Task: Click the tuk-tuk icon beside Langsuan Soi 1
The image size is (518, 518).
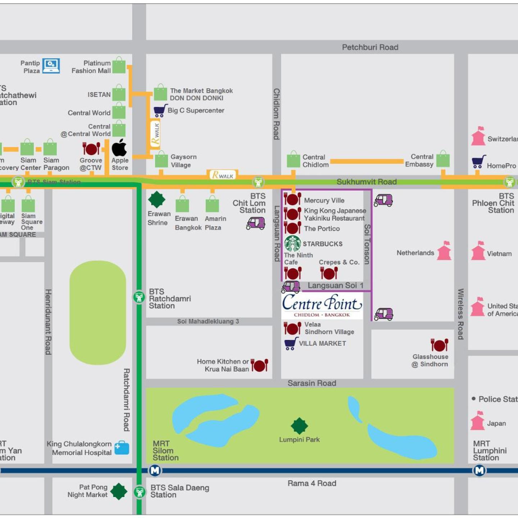Action: coord(291,287)
